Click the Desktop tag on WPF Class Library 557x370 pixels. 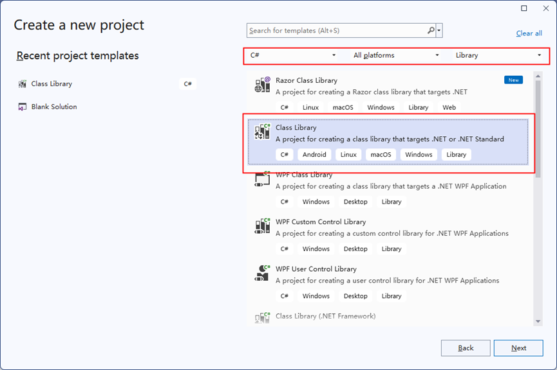[x=355, y=202]
